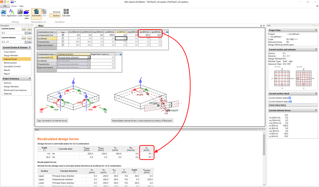
Task: Enable the Accidental combination Use checkbox
Action: pyautogui.click(x=63, y=38)
